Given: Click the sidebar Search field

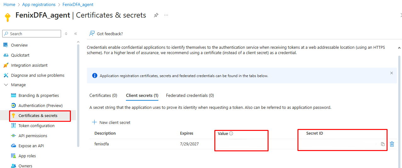Looking at the screenshot, I should tap(31, 34).
